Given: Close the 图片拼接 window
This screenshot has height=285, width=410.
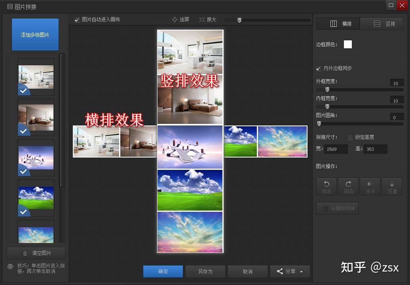Looking at the screenshot, I should [402, 5].
